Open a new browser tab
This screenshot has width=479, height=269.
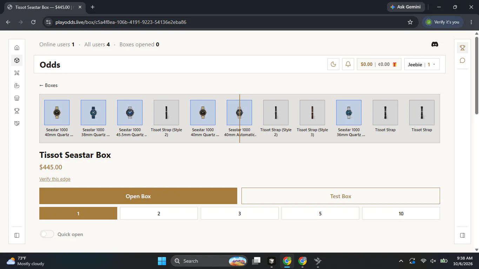pyautogui.click(x=93, y=7)
